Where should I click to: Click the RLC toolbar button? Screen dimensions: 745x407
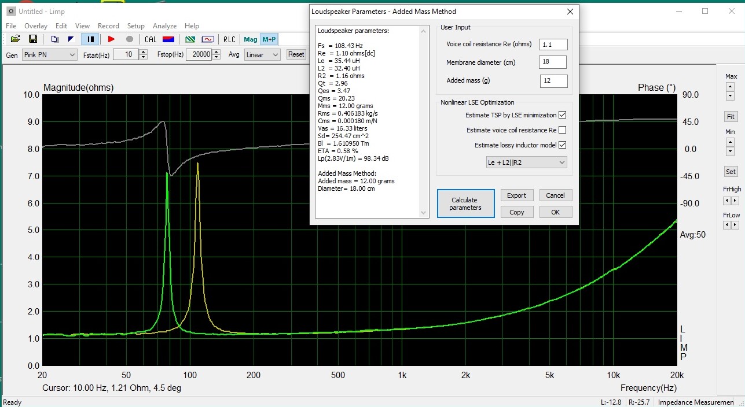(229, 39)
